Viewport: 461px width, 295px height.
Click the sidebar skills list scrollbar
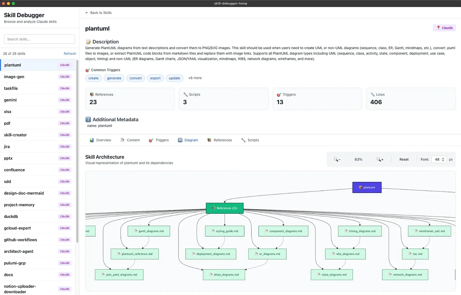[x=77, y=151]
